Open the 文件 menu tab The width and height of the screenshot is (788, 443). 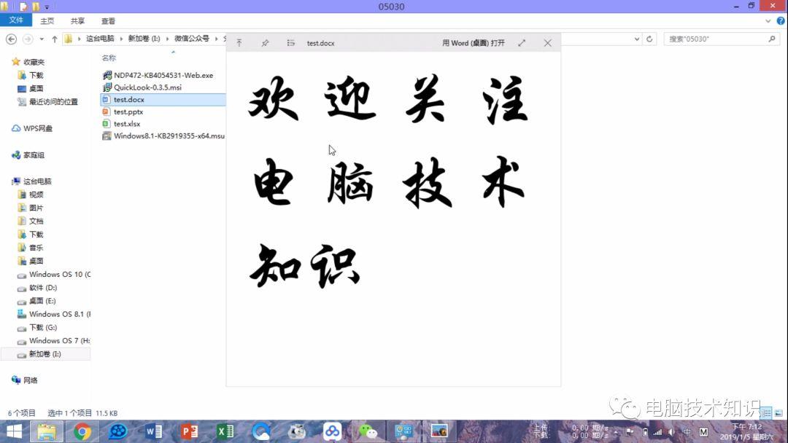click(x=16, y=20)
